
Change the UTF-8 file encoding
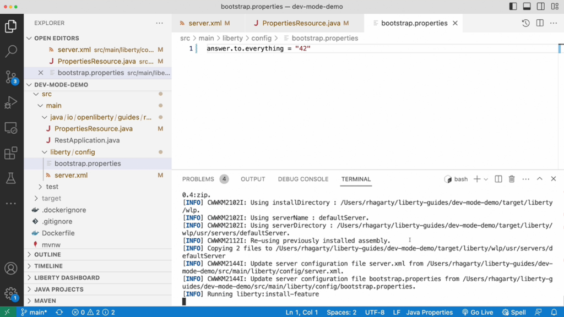pos(375,312)
